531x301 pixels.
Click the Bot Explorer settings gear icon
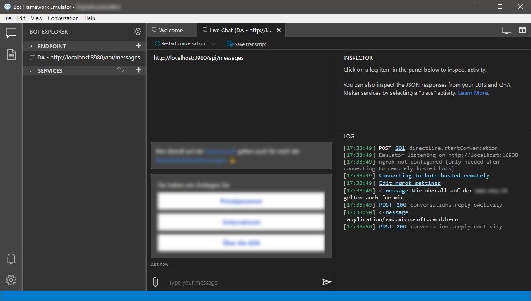[137, 31]
